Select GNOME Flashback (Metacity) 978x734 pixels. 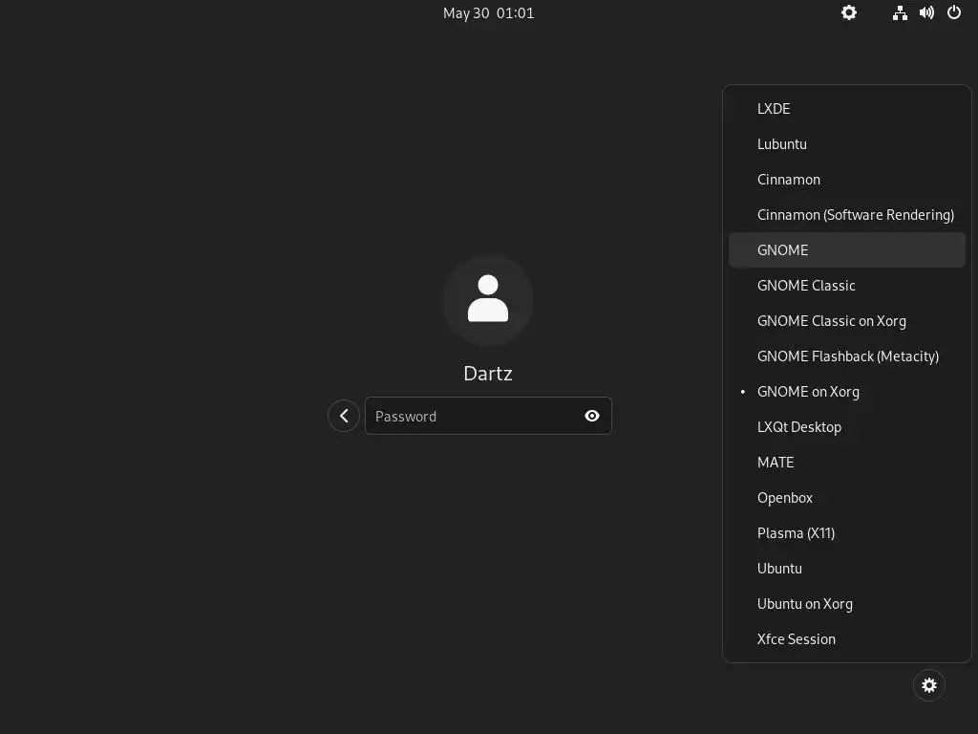coord(847,356)
